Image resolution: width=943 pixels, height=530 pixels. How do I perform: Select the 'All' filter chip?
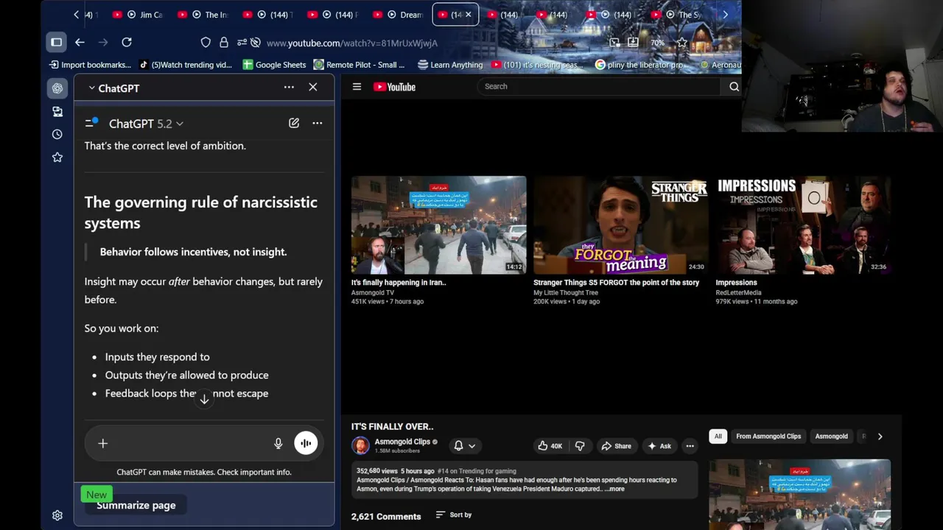[x=718, y=437]
